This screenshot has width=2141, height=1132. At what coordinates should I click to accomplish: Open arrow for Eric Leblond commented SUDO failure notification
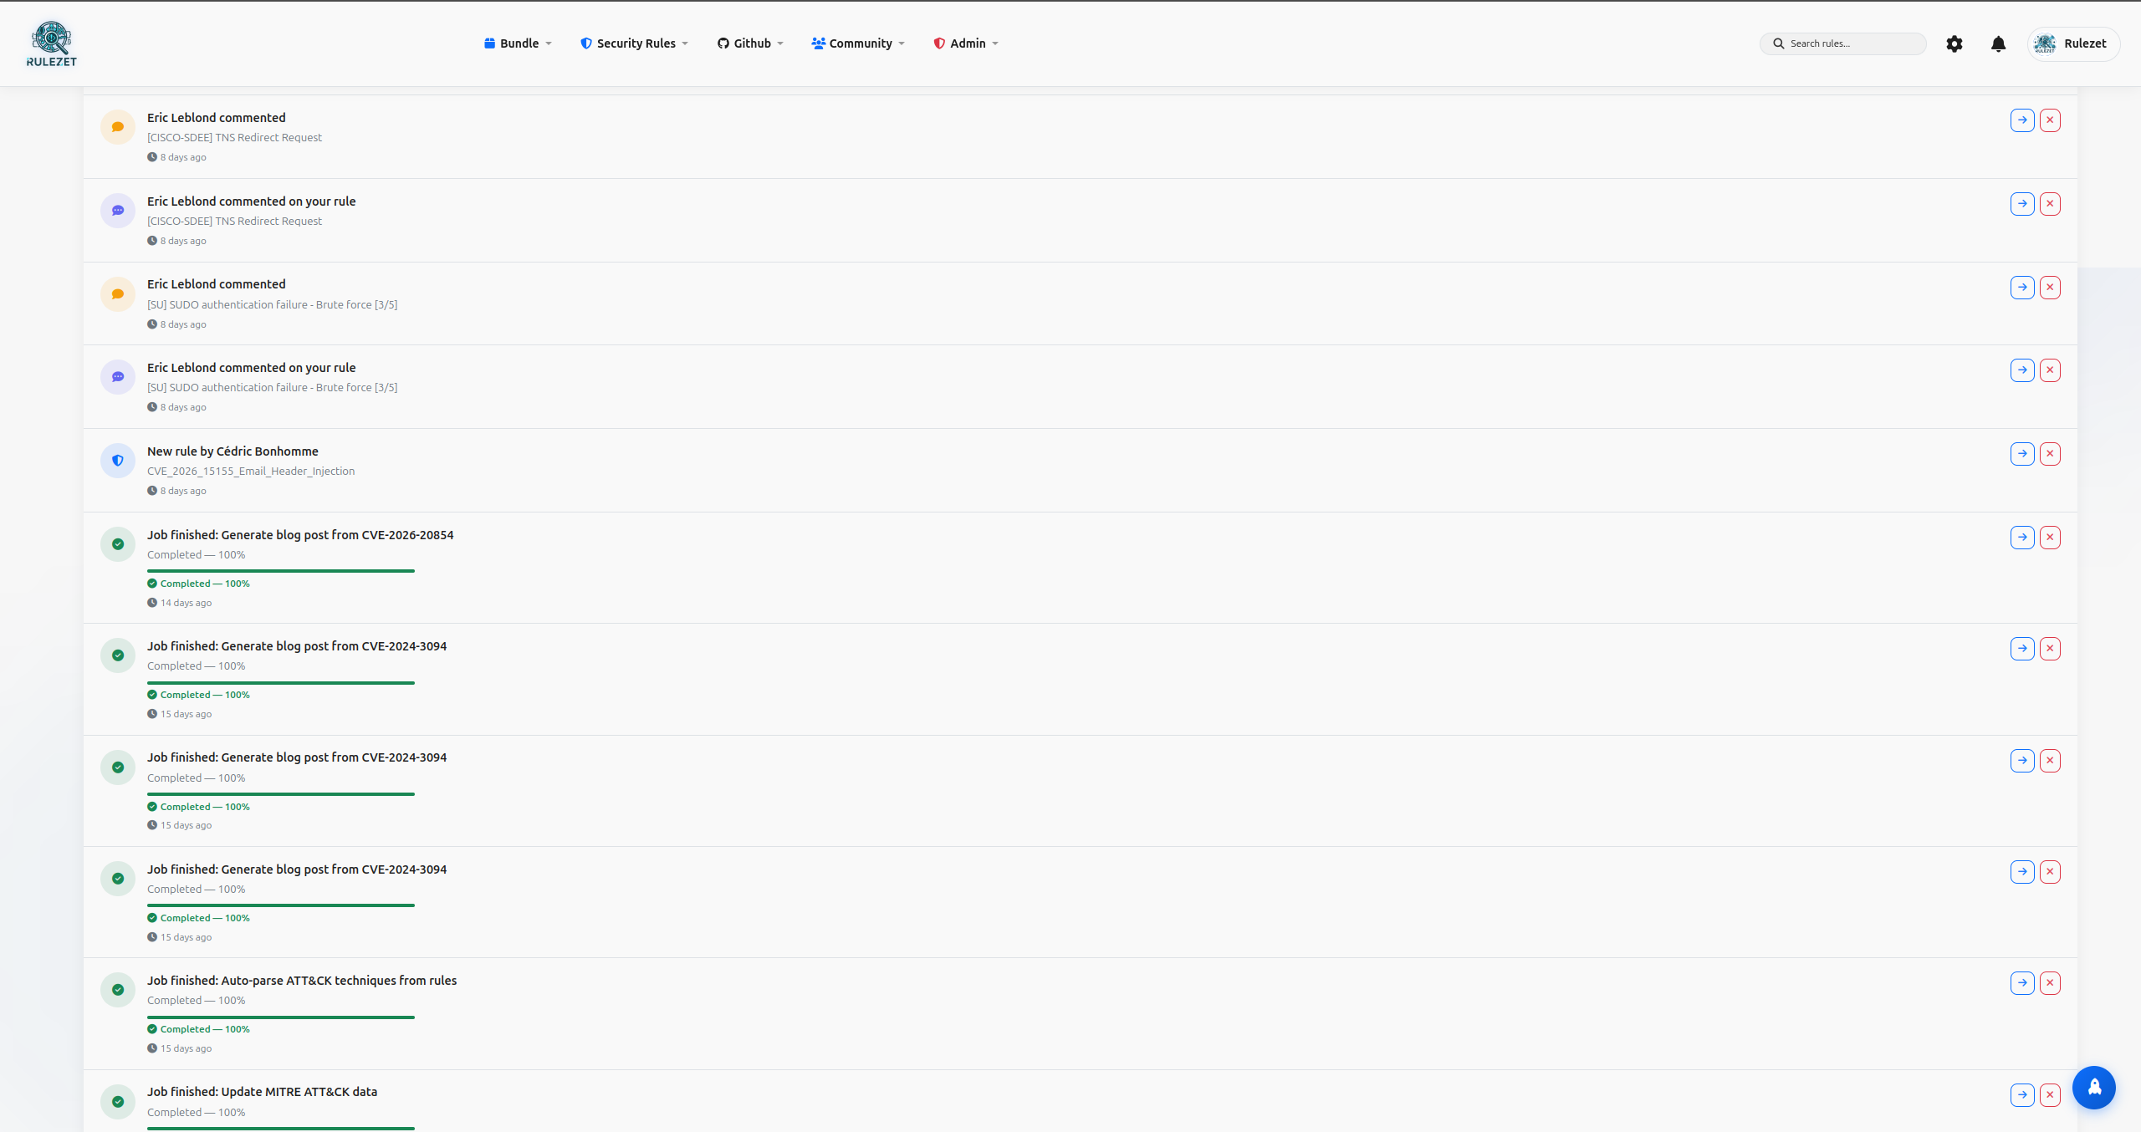tap(2022, 288)
